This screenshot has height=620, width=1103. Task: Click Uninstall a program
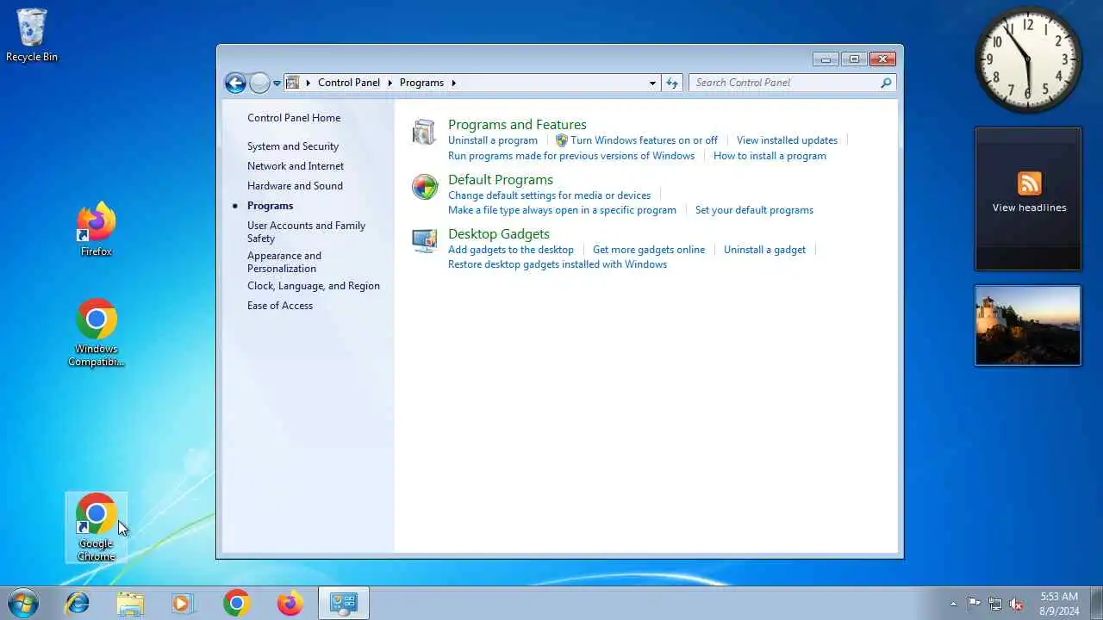(x=493, y=140)
